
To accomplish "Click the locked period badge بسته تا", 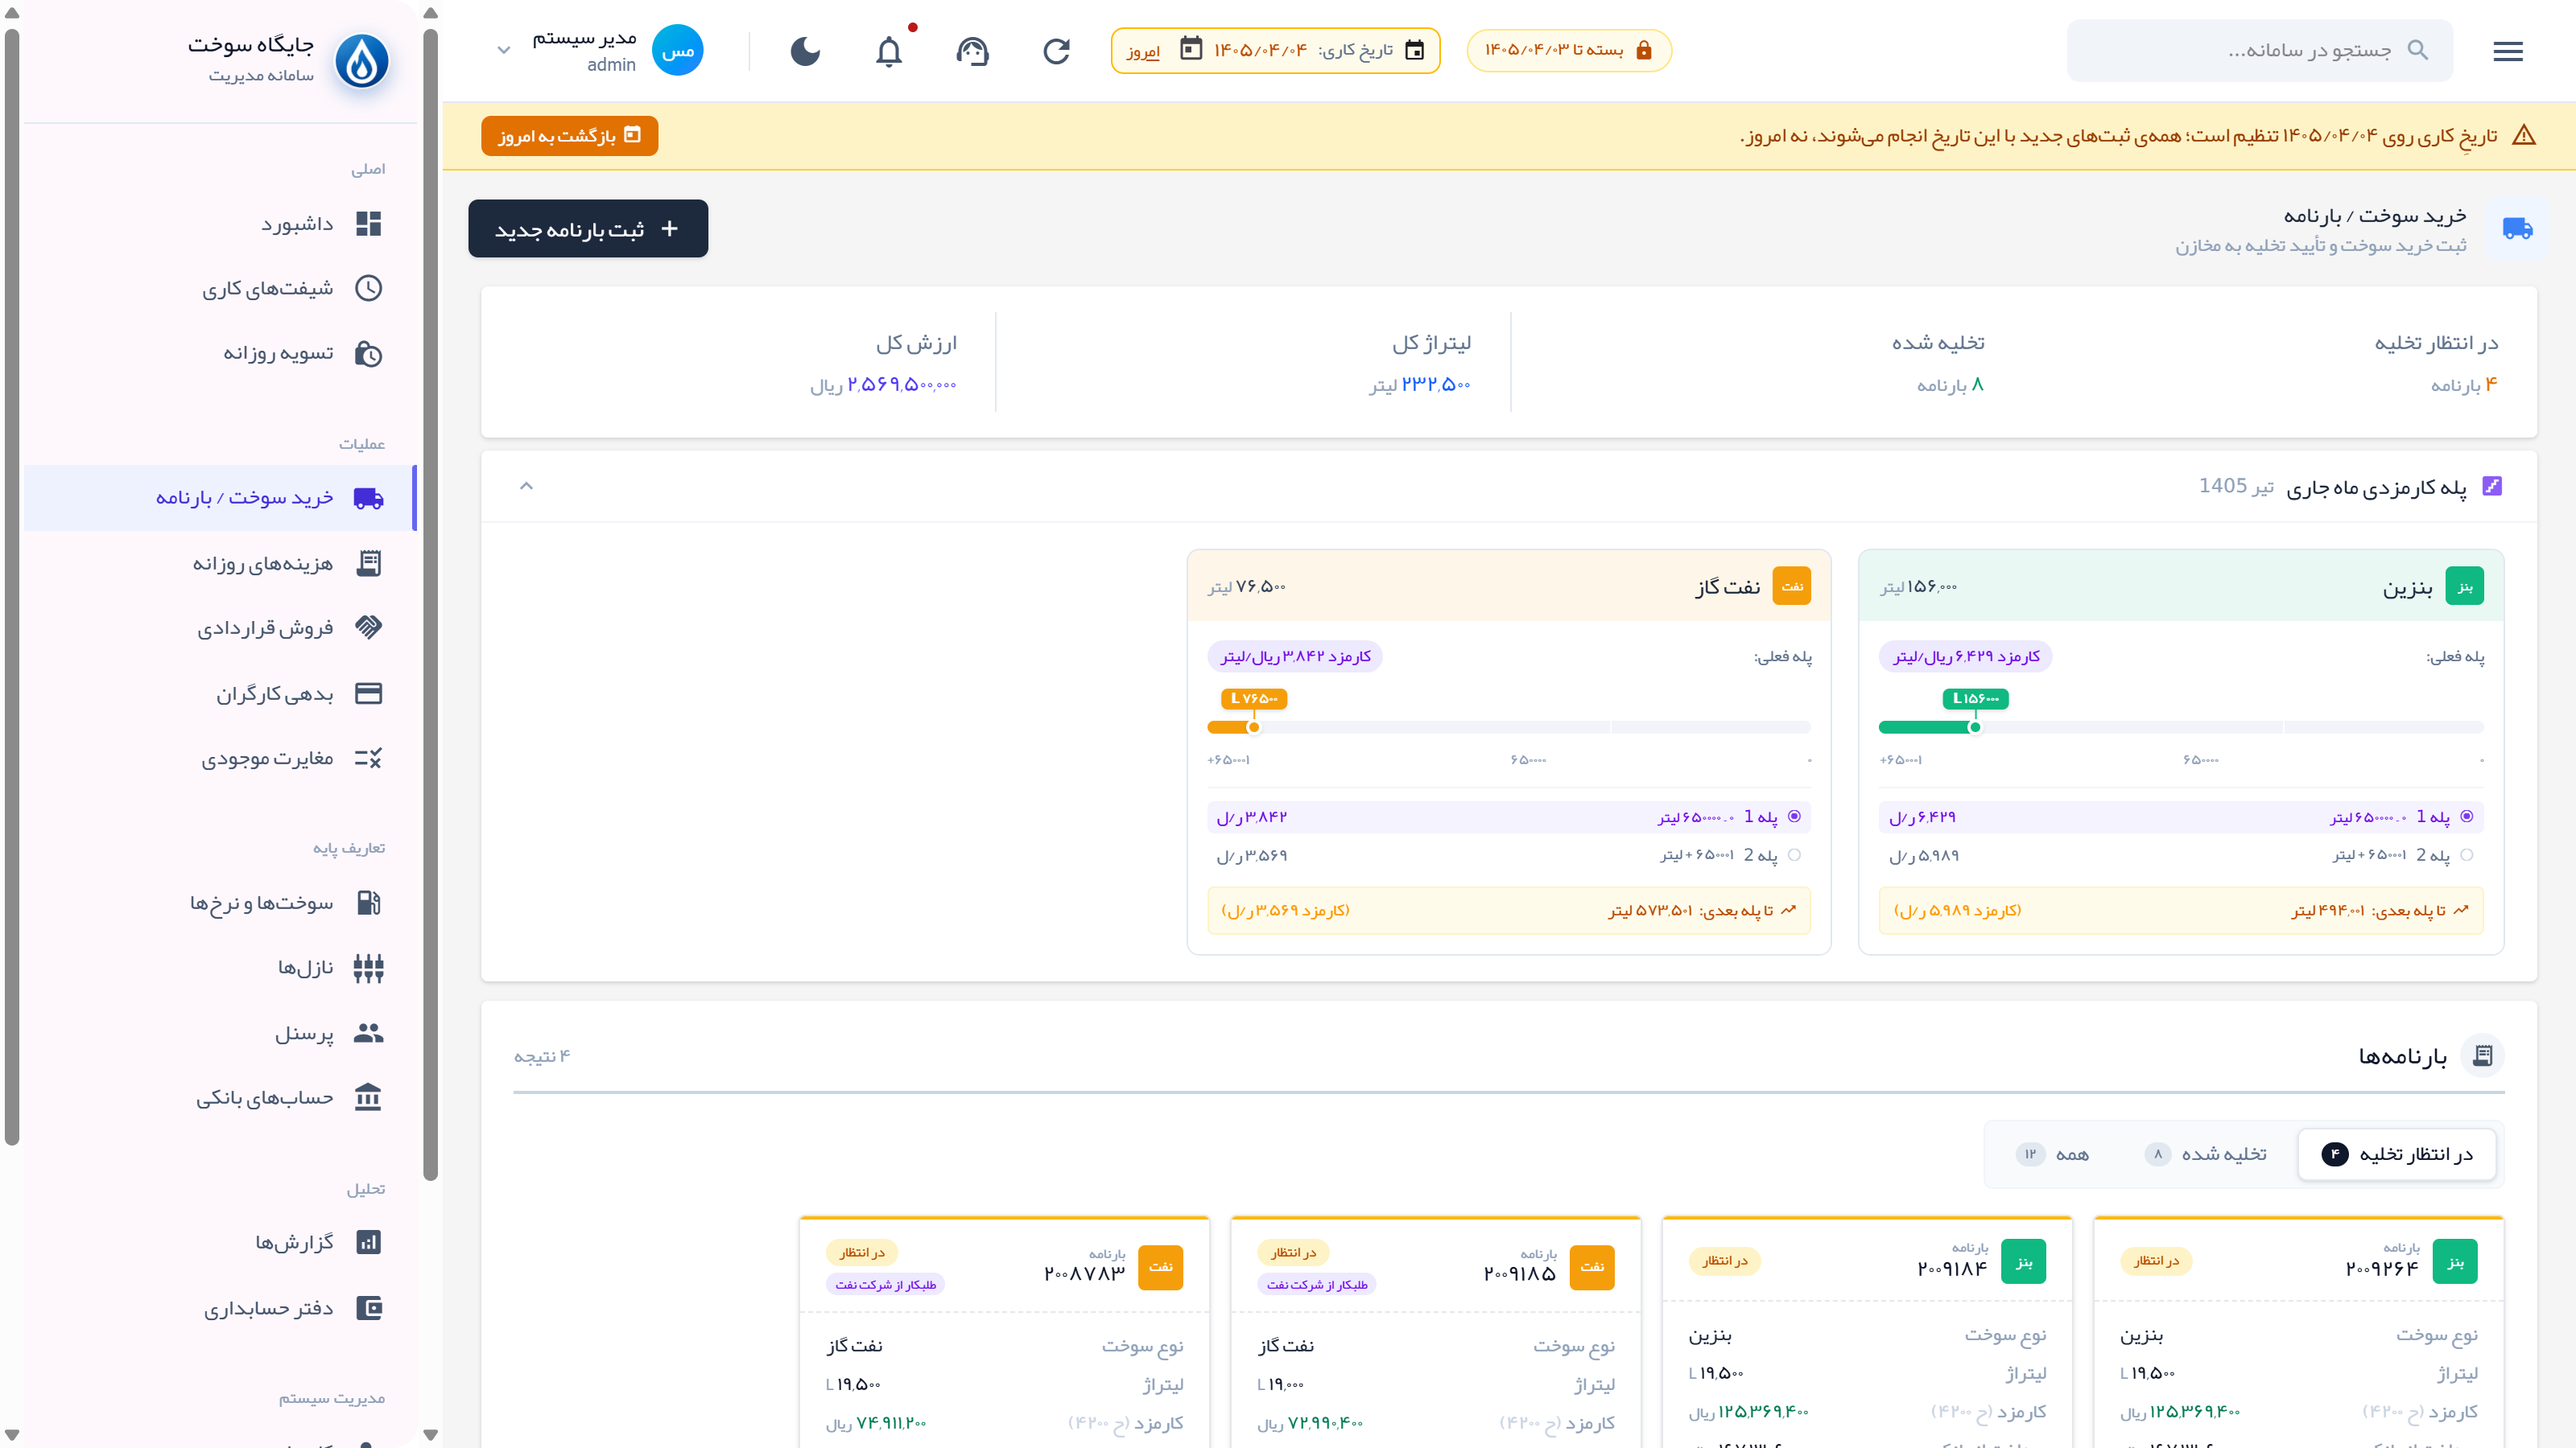I will click(1569, 50).
